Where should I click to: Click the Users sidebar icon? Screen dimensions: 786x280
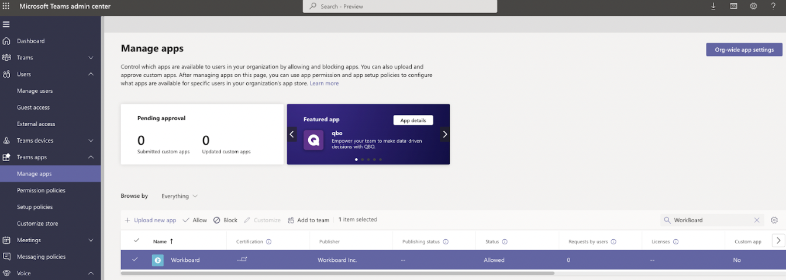6,74
